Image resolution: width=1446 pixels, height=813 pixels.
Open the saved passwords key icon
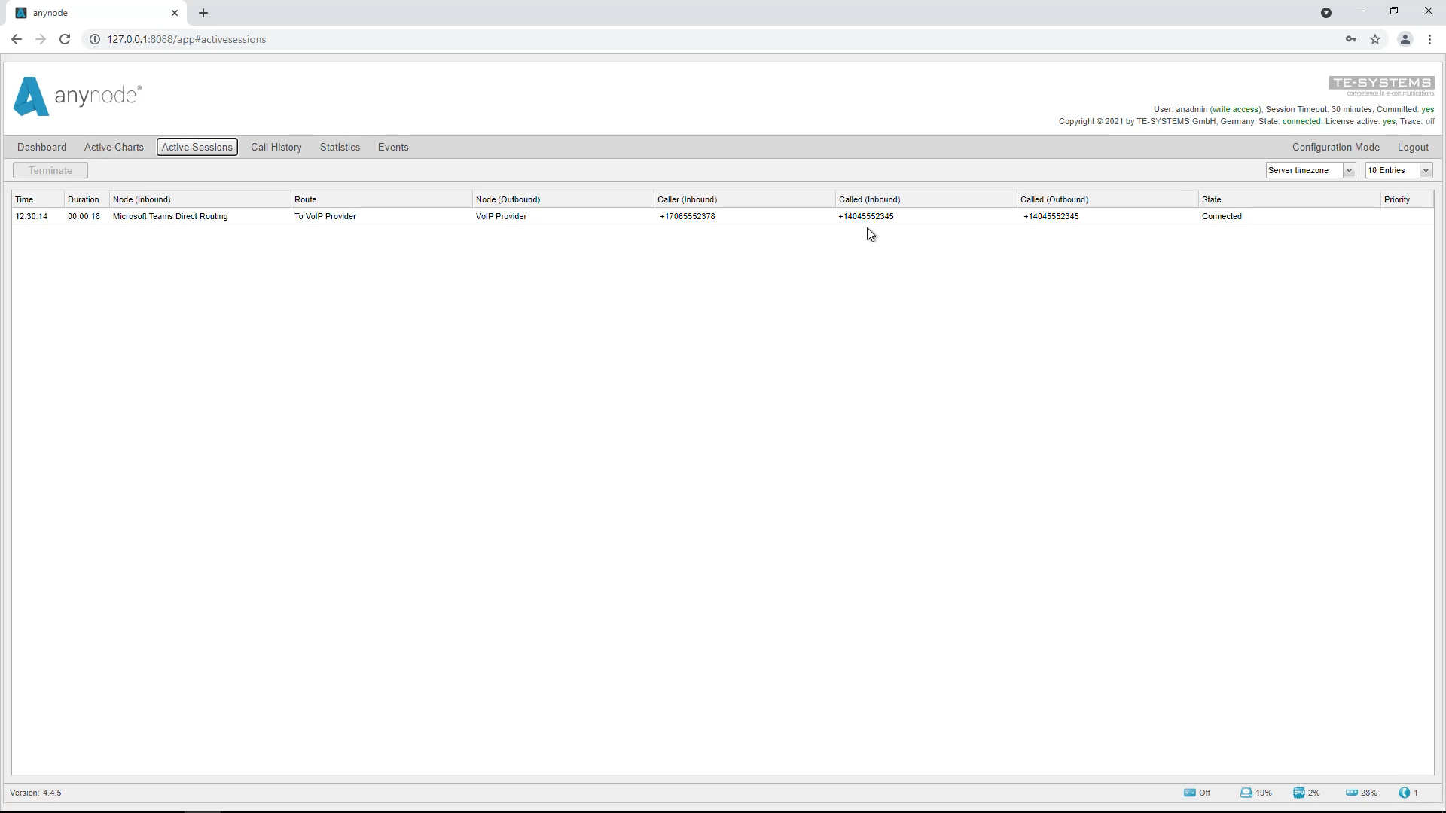(1351, 39)
